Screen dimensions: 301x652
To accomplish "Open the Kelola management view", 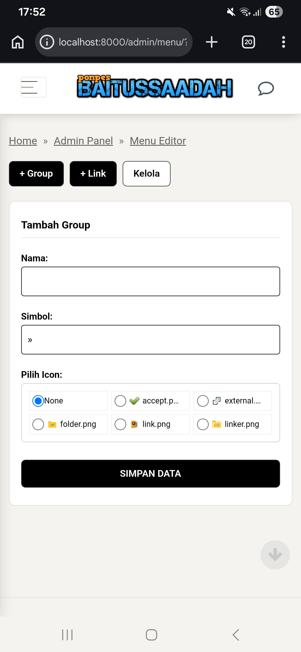I will pos(147,174).
